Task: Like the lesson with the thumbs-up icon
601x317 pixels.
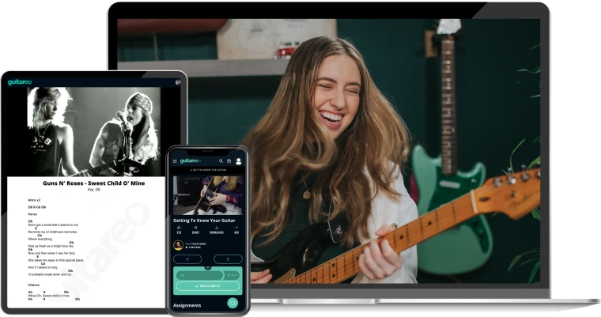Action: pyautogui.click(x=178, y=228)
